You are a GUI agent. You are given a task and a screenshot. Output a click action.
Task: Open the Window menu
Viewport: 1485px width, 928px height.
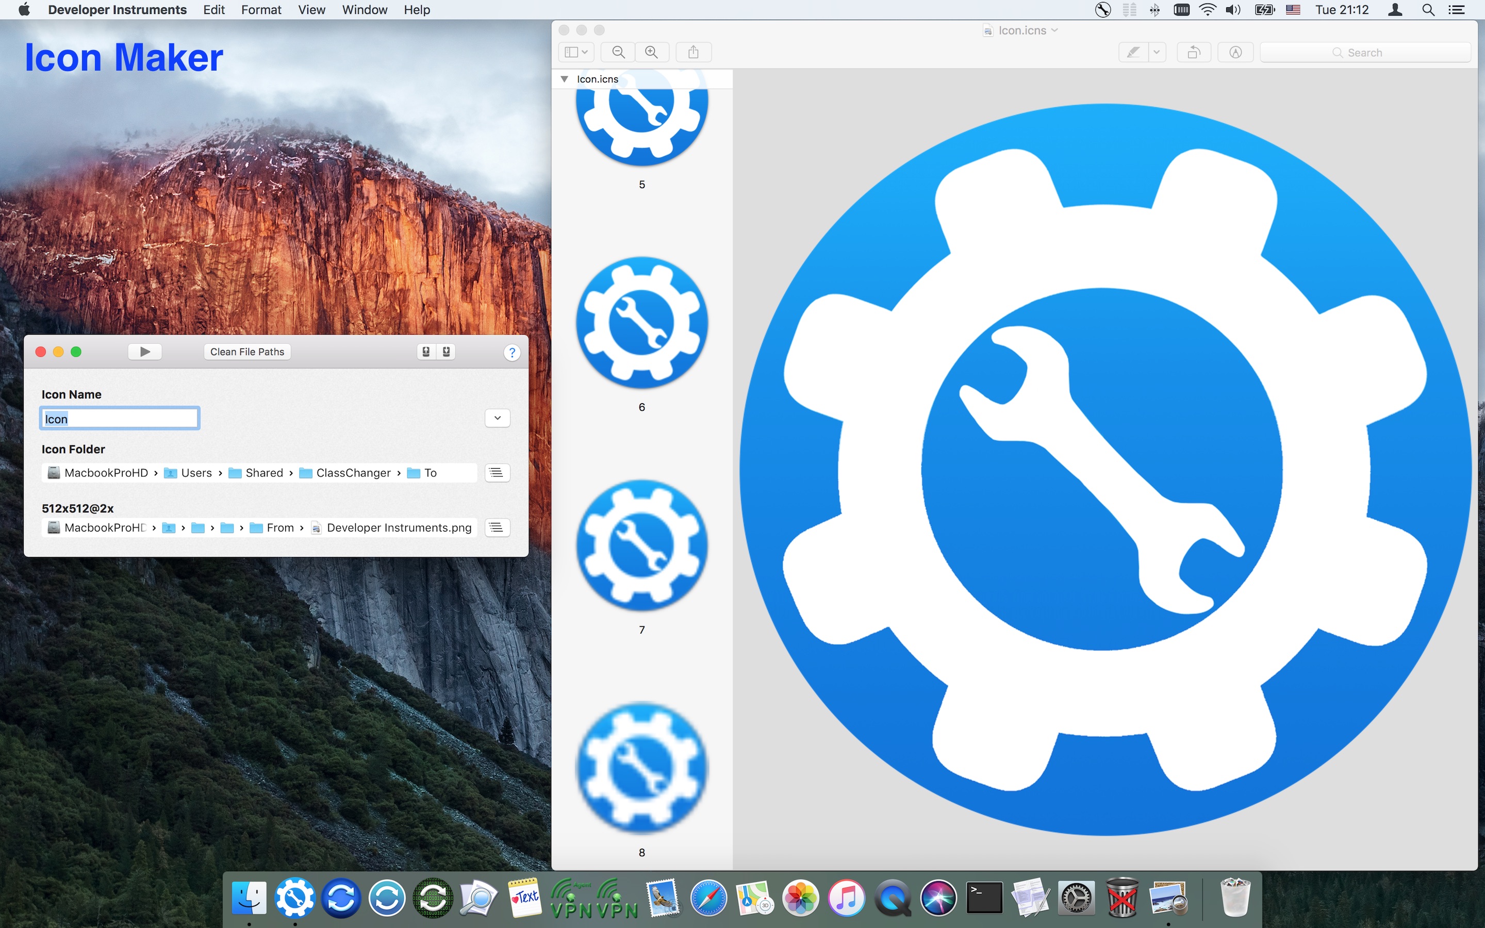coord(365,10)
